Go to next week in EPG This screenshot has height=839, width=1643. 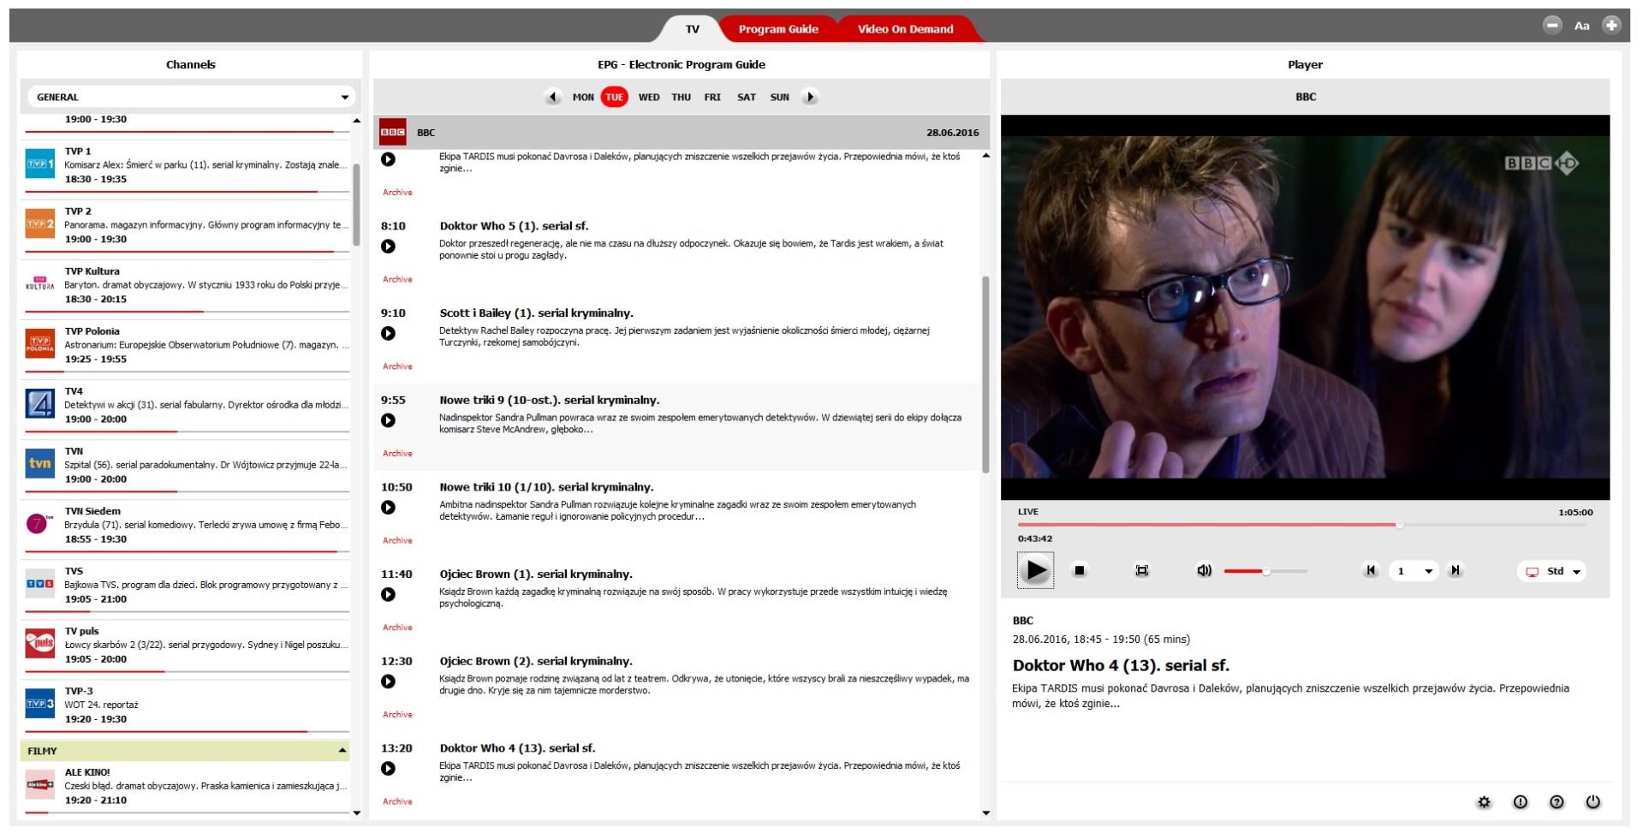click(x=809, y=98)
